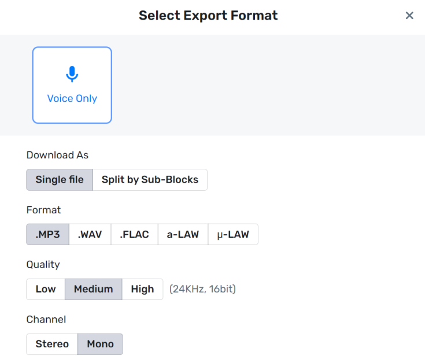Switch channel to Stereo
This screenshot has height=363, width=425.
tap(52, 344)
